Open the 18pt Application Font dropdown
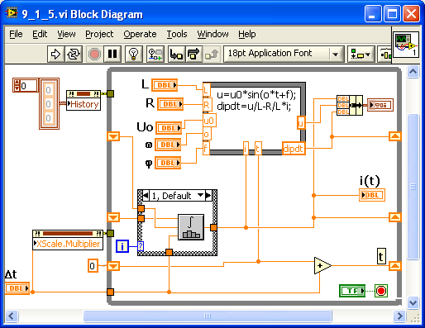Image resolution: width=425 pixels, height=328 pixels. [x=284, y=54]
